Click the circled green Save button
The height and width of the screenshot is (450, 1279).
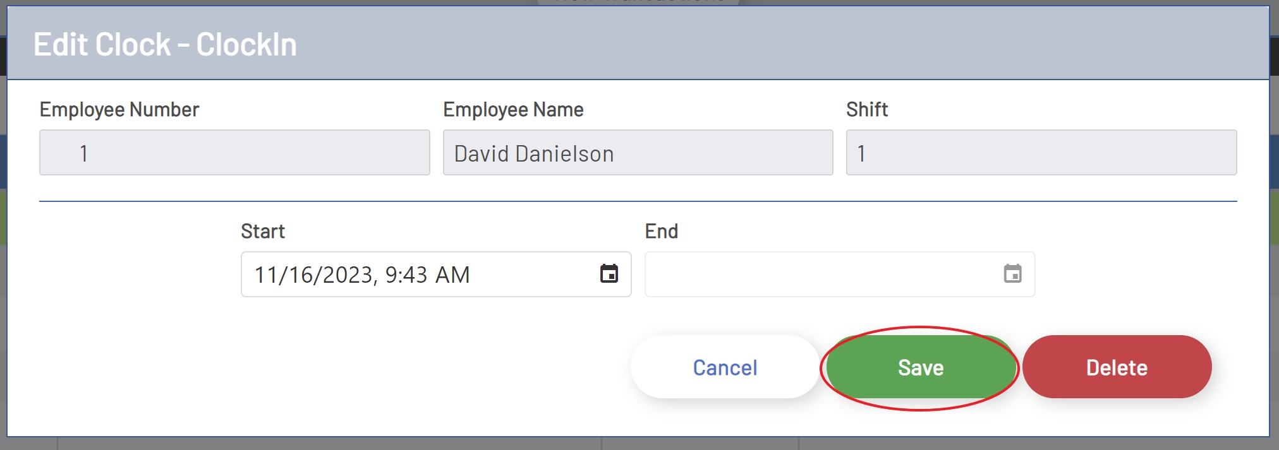(x=919, y=367)
